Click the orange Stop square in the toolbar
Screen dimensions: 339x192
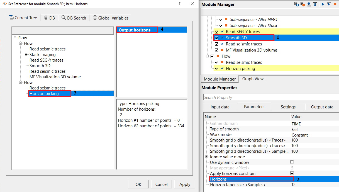[x=335, y=4]
